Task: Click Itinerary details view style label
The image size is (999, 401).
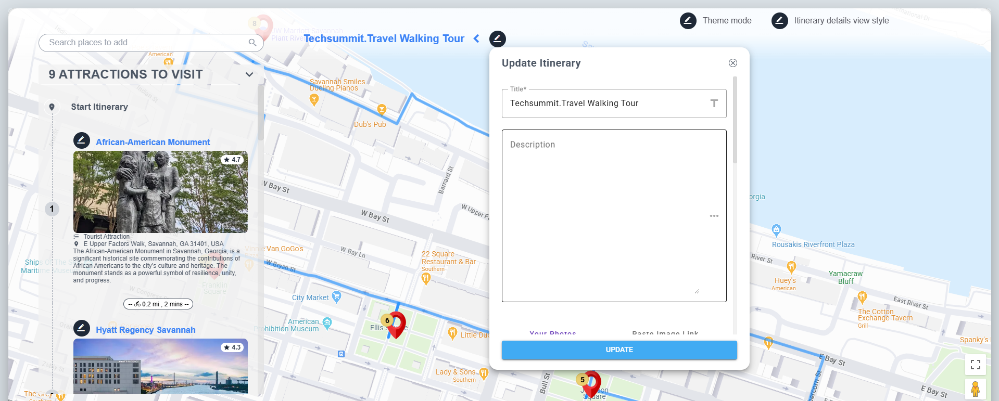Action: [x=841, y=21]
